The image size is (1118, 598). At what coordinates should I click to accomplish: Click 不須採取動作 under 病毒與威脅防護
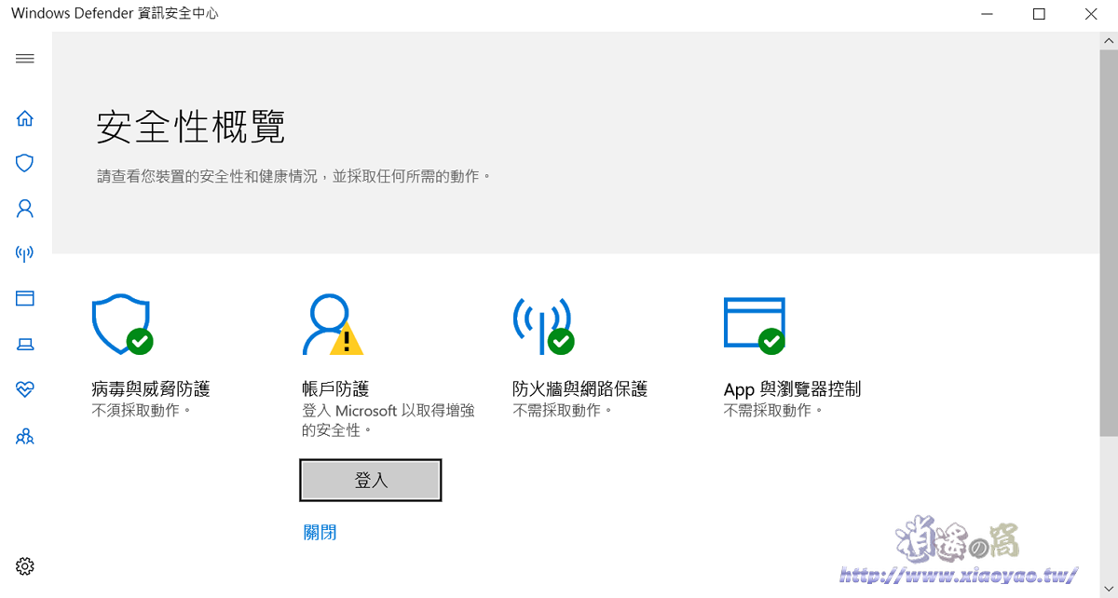(142, 410)
